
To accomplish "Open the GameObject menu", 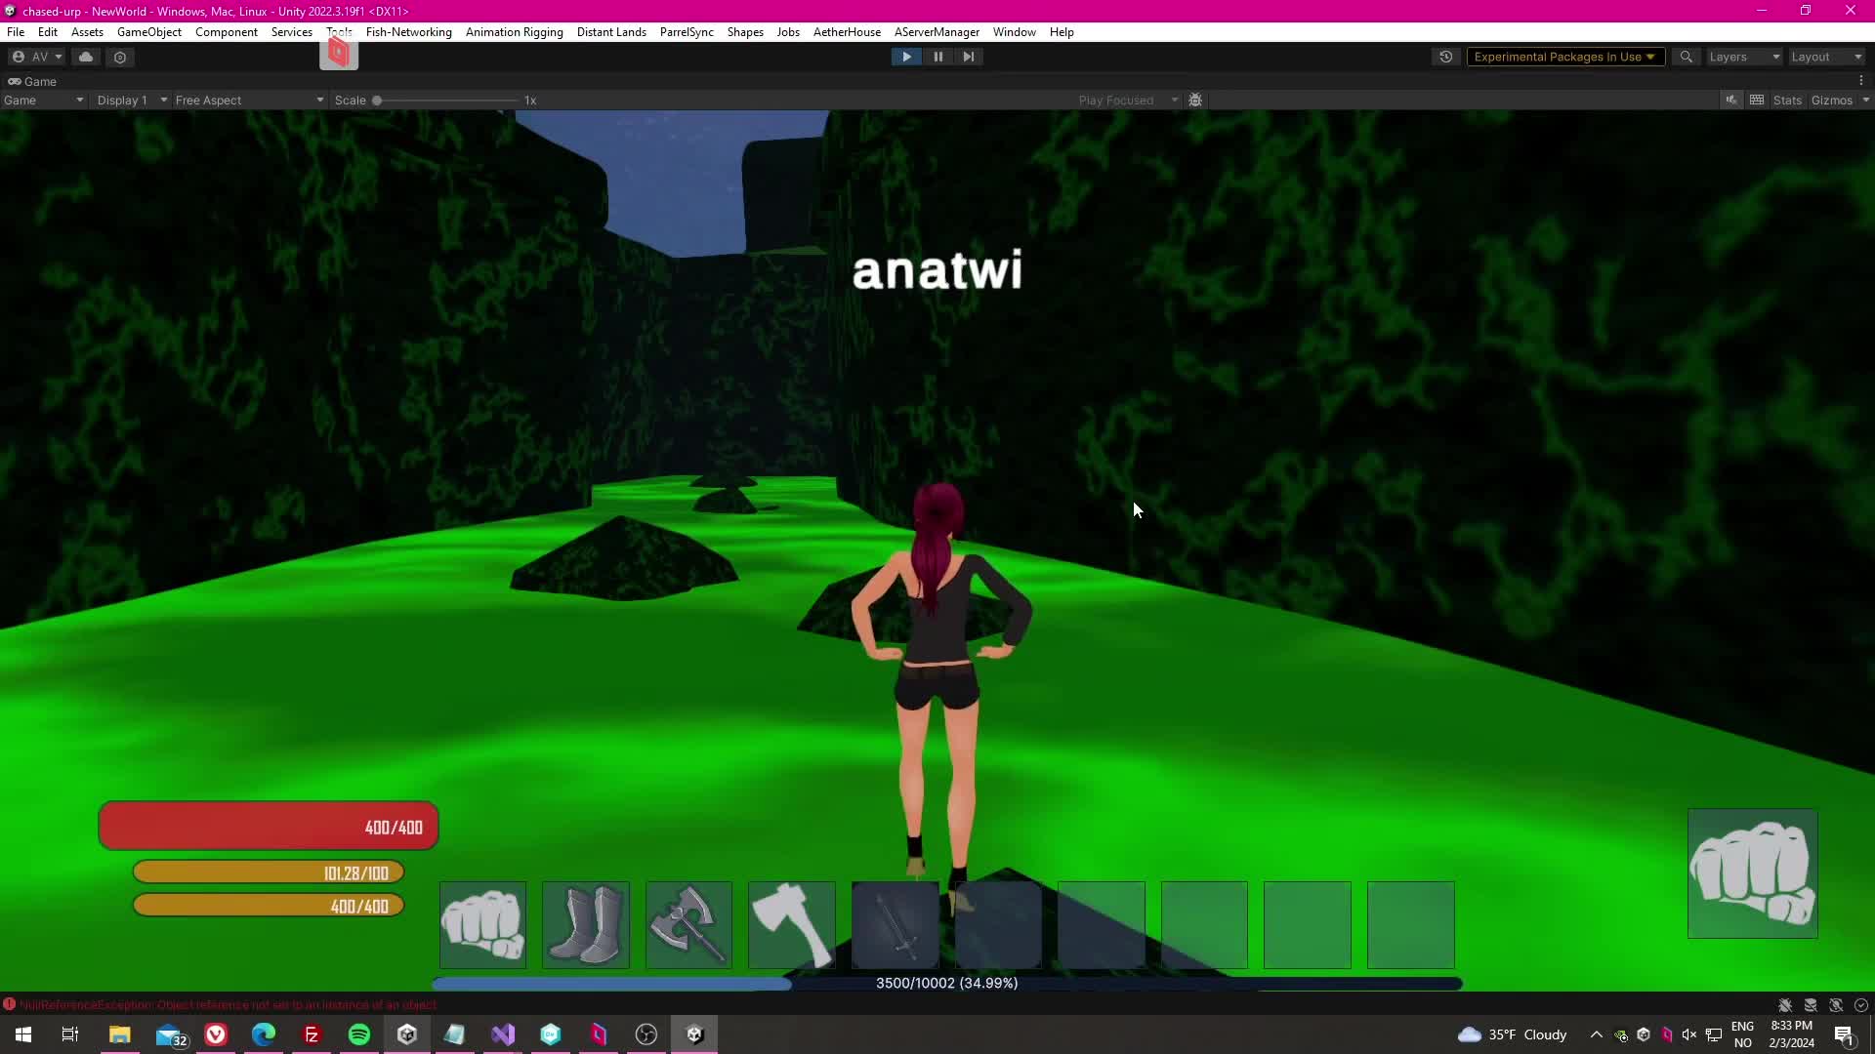I will tap(148, 32).
